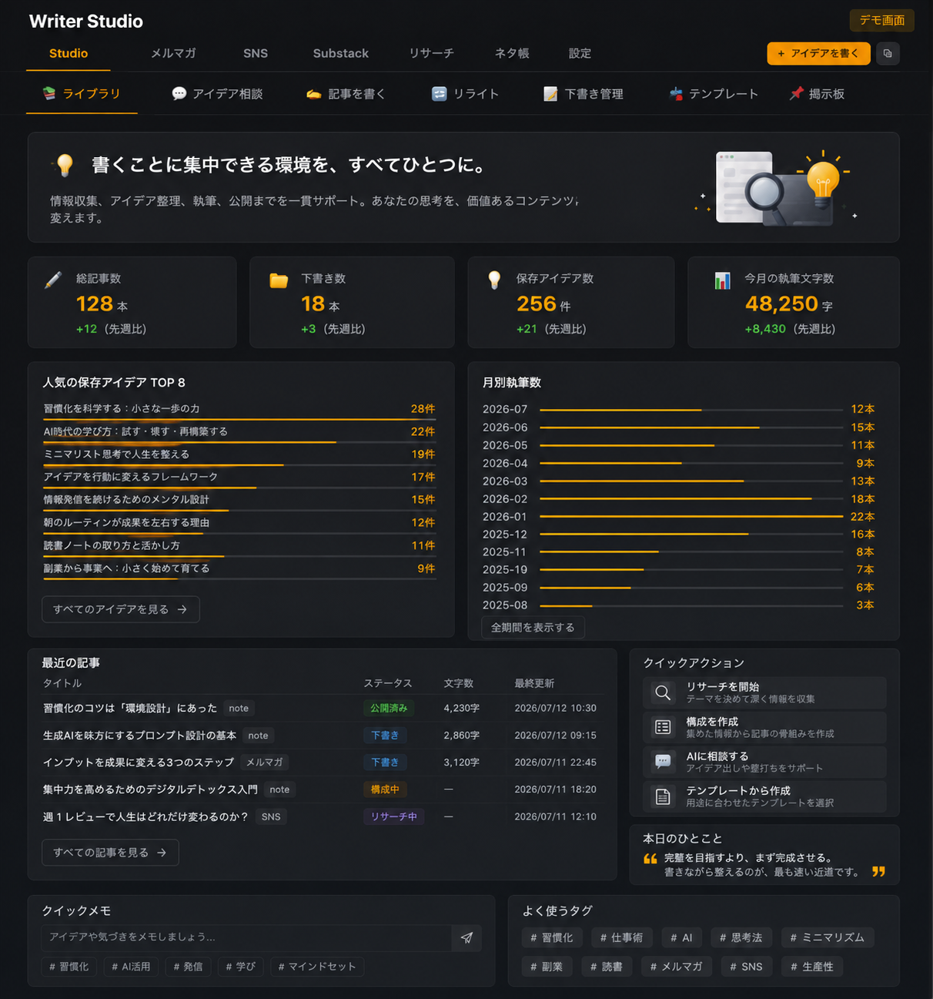Click the folder icon on 下書き数 card
933x999 pixels.
(279, 280)
